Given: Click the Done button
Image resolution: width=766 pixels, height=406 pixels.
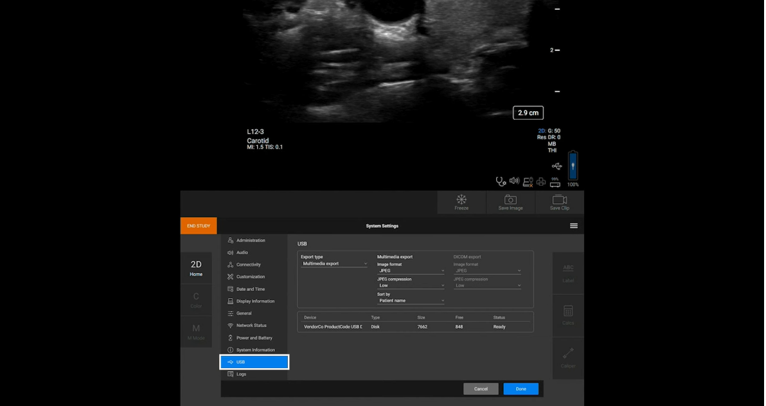Looking at the screenshot, I should click(521, 389).
